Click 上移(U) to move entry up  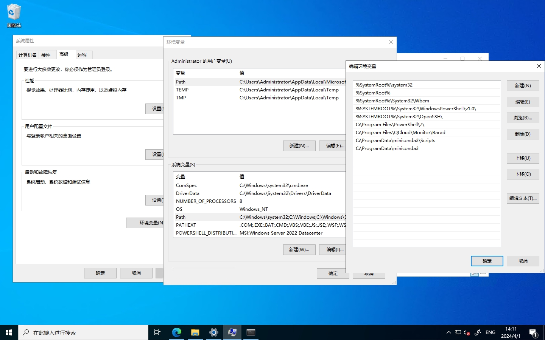(x=523, y=158)
